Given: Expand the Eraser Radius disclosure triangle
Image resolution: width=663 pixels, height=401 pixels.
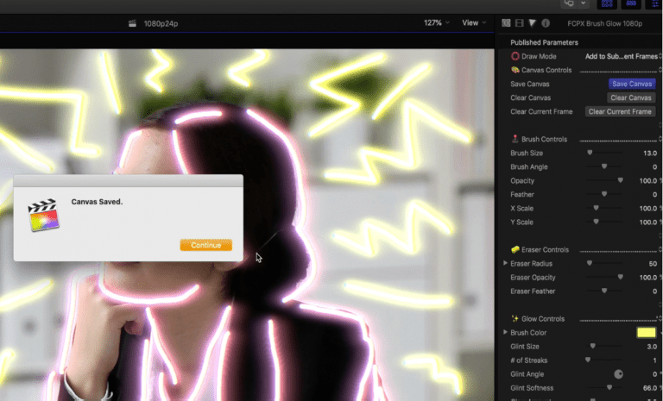Looking at the screenshot, I should pos(505,263).
